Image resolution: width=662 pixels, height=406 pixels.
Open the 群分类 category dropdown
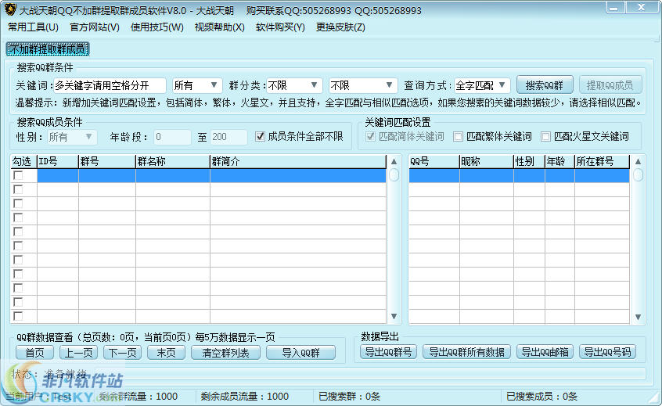[294, 85]
